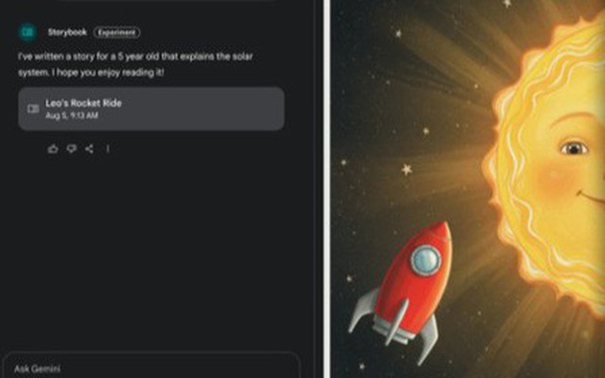Click the Storybook name label
The width and height of the screenshot is (605, 378).
[x=67, y=32]
